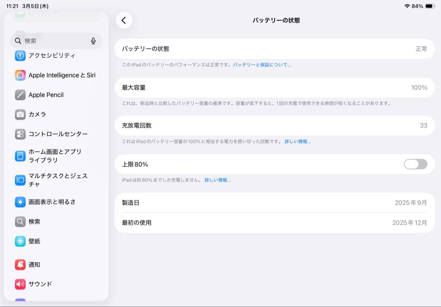Click the サウンド speaker icon
Screen dimensions: 441x307
pos(20,284)
